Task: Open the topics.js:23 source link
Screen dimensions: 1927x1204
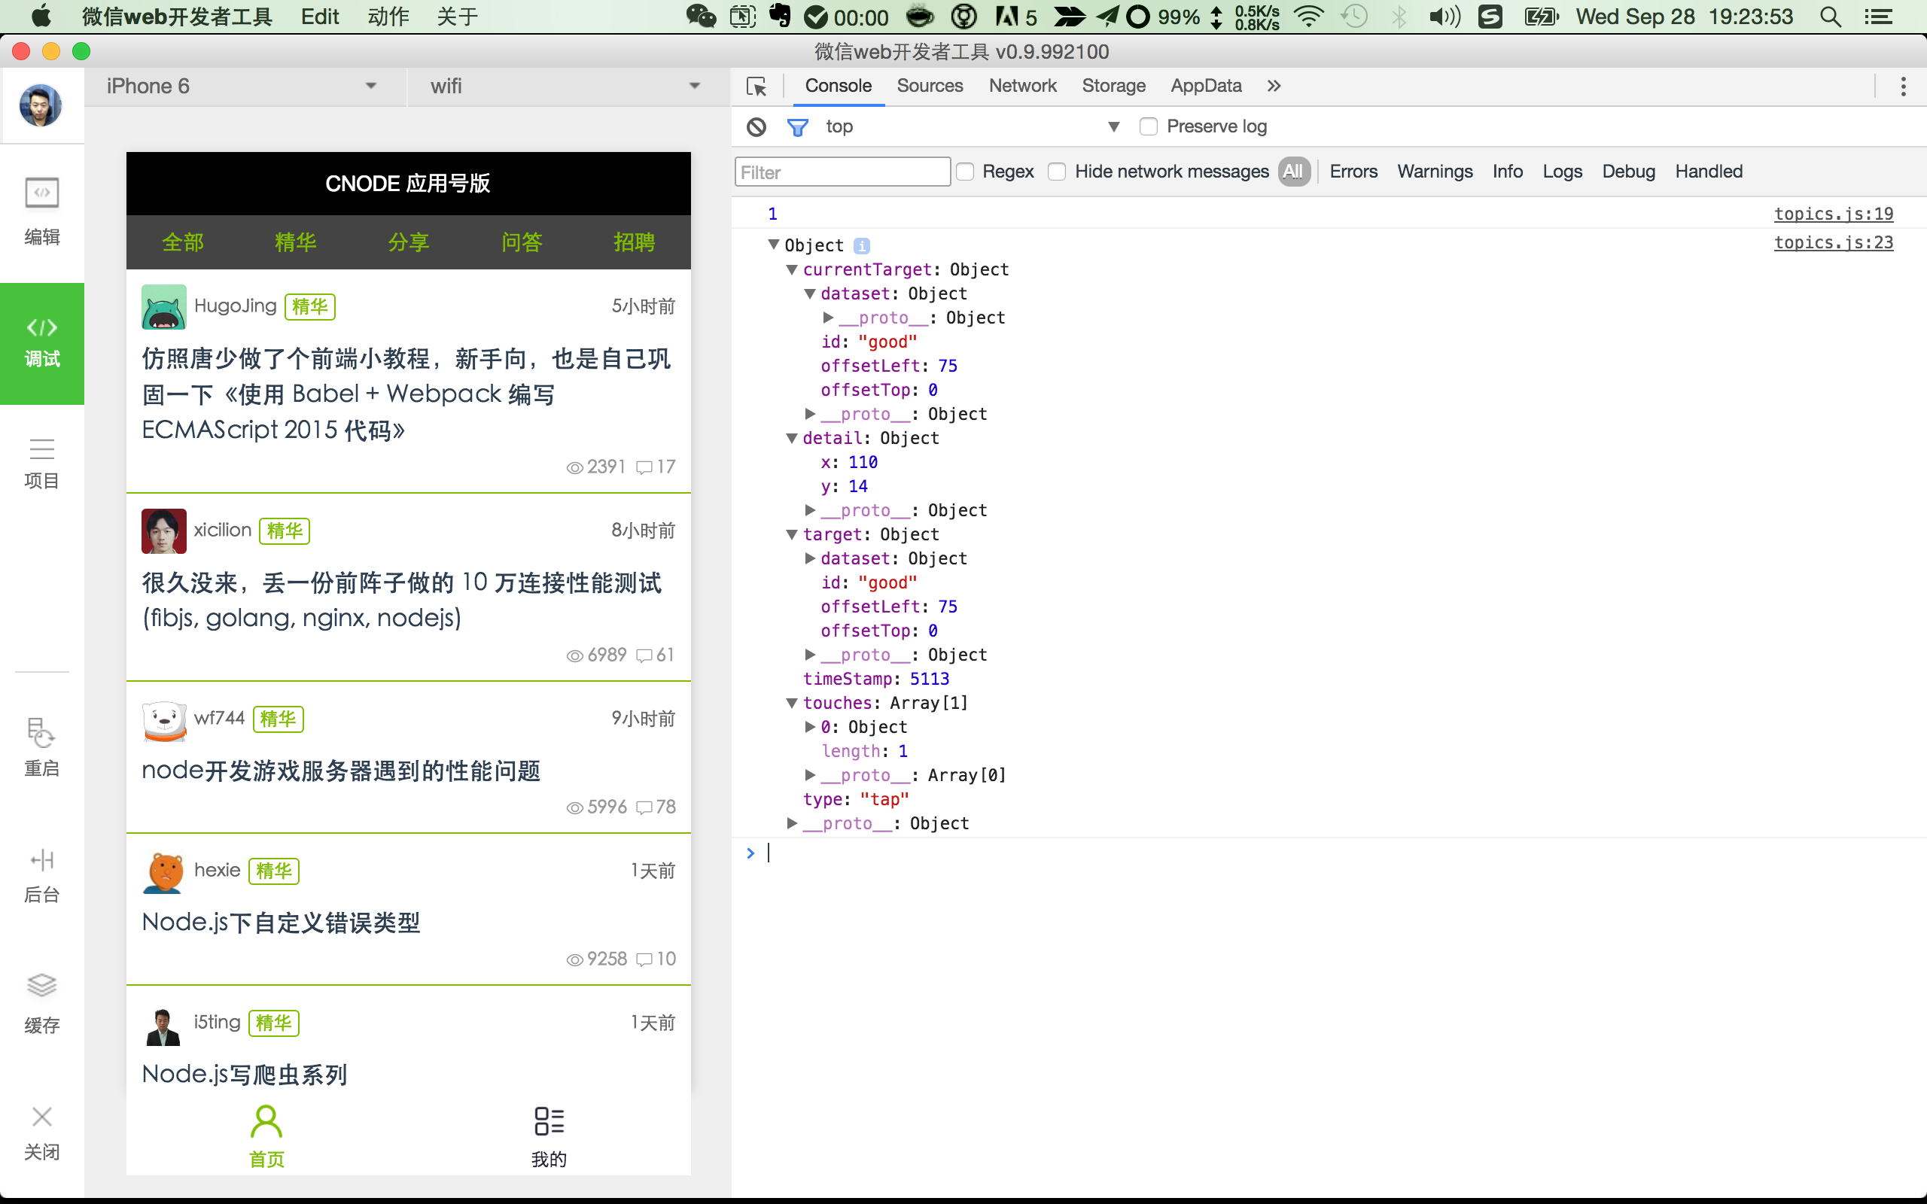Action: (x=1832, y=243)
